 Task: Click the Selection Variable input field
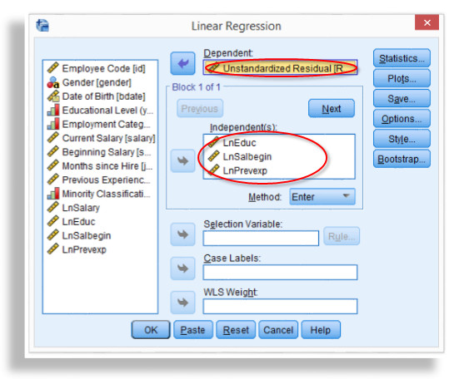click(261, 238)
